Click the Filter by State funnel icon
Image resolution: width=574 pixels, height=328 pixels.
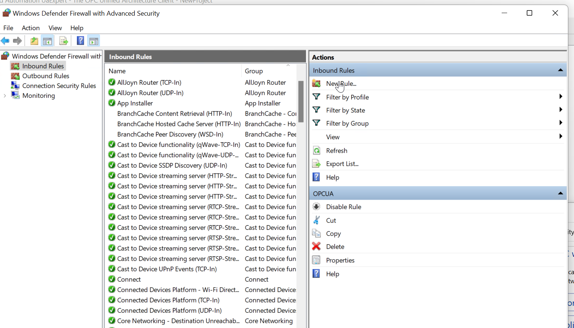(317, 110)
